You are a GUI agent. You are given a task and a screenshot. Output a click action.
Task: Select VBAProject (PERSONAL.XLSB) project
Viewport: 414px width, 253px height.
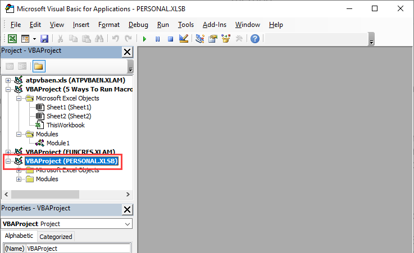click(71, 161)
